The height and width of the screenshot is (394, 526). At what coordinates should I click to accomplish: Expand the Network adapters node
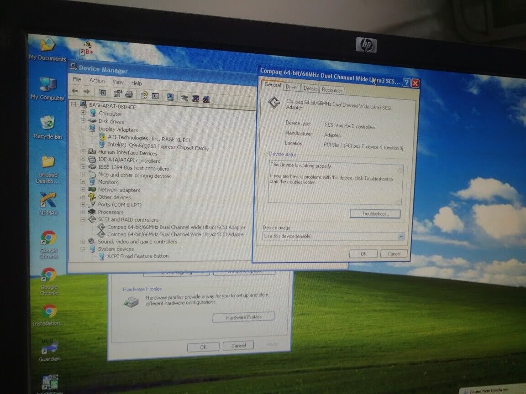[83, 189]
